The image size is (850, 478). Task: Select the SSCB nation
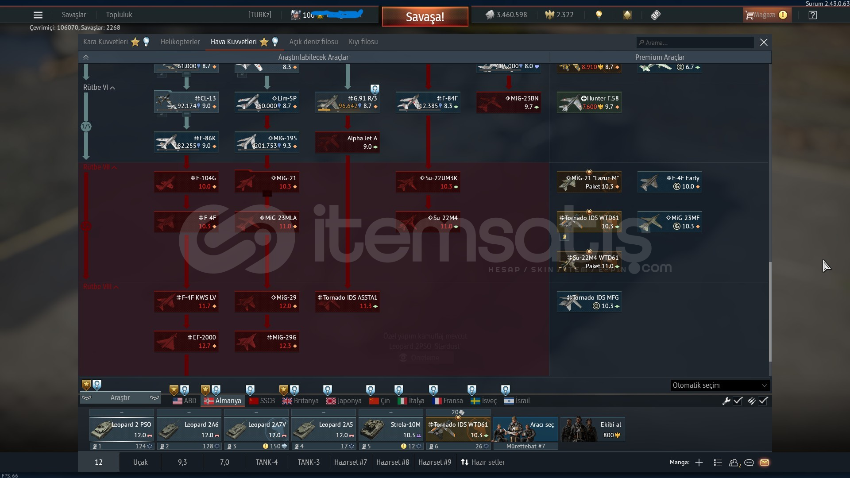tap(262, 401)
